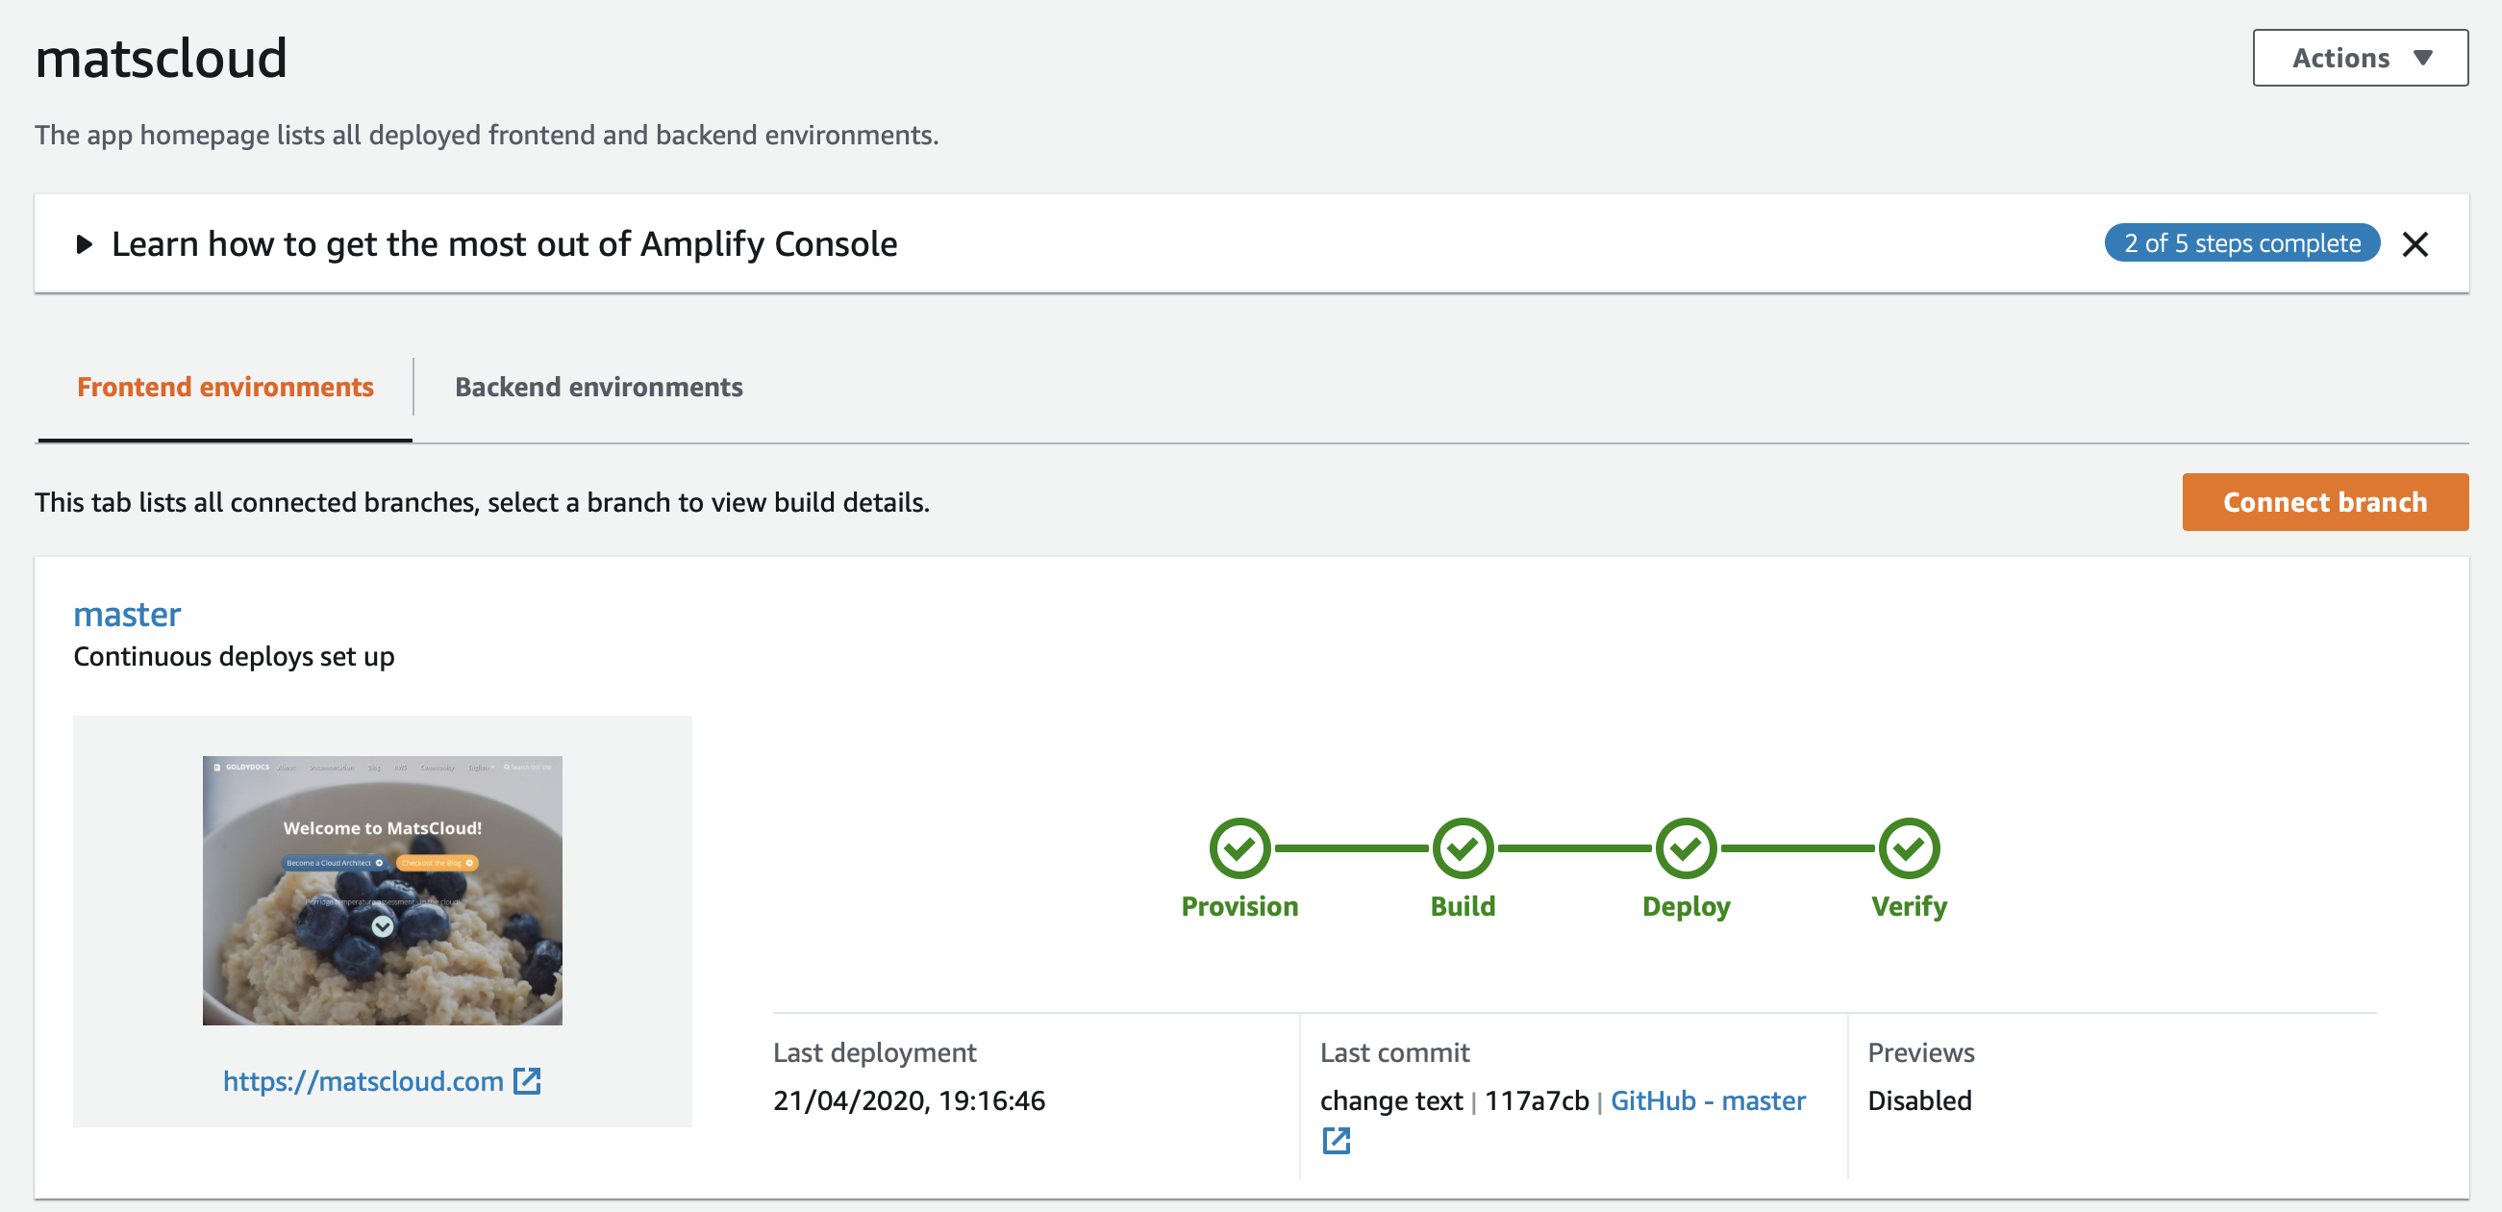Click the 'change text' commit message
This screenshot has width=2502, height=1212.
tap(1390, 1100)
